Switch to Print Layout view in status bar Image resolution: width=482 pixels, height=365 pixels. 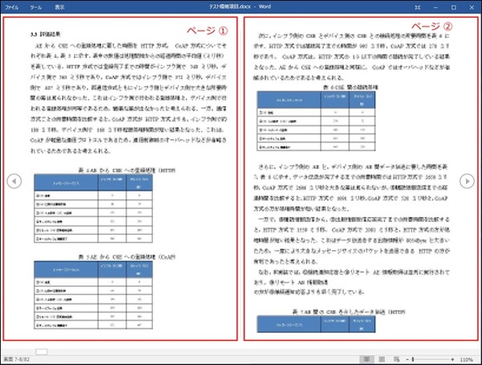pos(382,359)
